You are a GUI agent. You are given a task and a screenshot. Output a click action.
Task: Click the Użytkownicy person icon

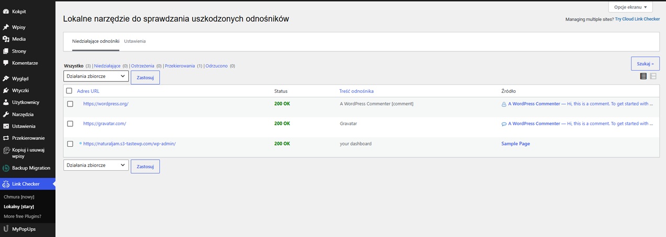tap(6, 102)
